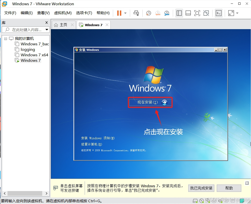251x204 pixels.
Task: Select 我的计算机 in the library tree
Action: (24, 38)
